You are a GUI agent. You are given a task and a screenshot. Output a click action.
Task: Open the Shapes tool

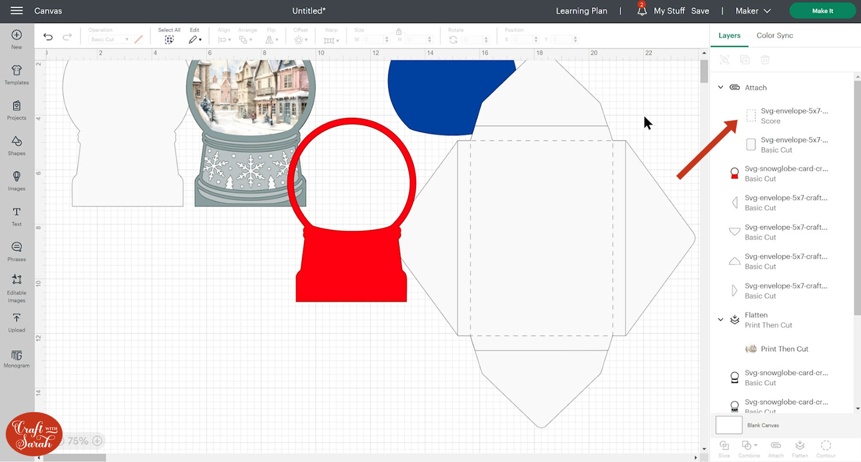[x=17, y=145]
